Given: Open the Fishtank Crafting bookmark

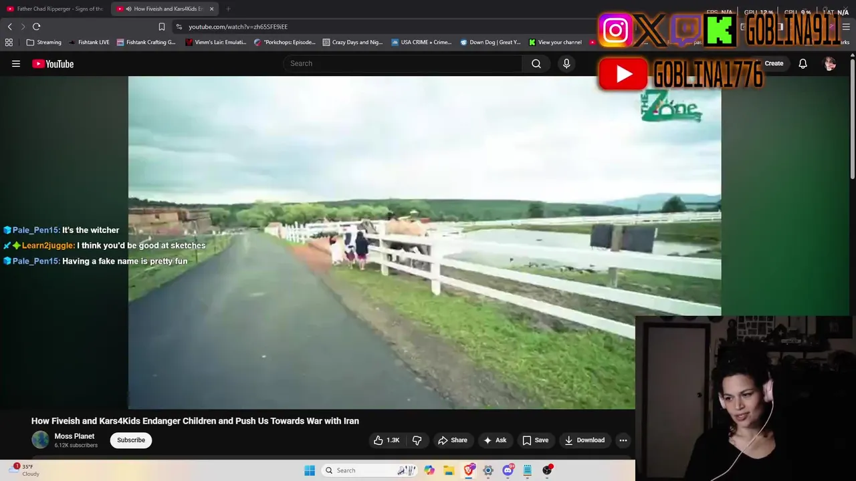Looking at the screenshot, I should tap(146, 42).
